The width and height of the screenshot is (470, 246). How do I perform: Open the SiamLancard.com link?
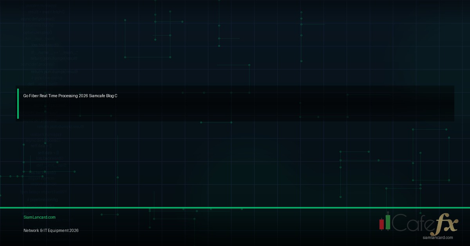pyautogui.click(x=39, y=217)
